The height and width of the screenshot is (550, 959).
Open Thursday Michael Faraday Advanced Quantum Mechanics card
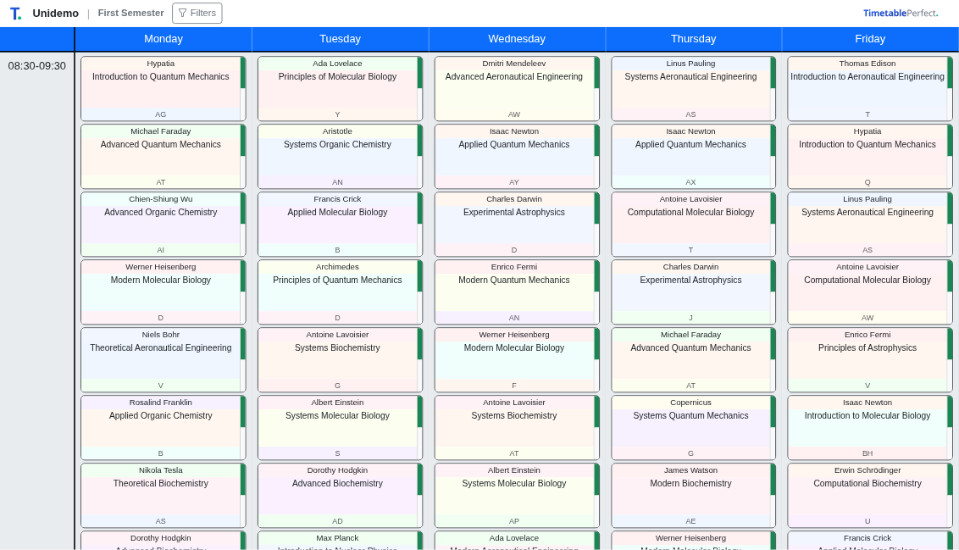694,360
